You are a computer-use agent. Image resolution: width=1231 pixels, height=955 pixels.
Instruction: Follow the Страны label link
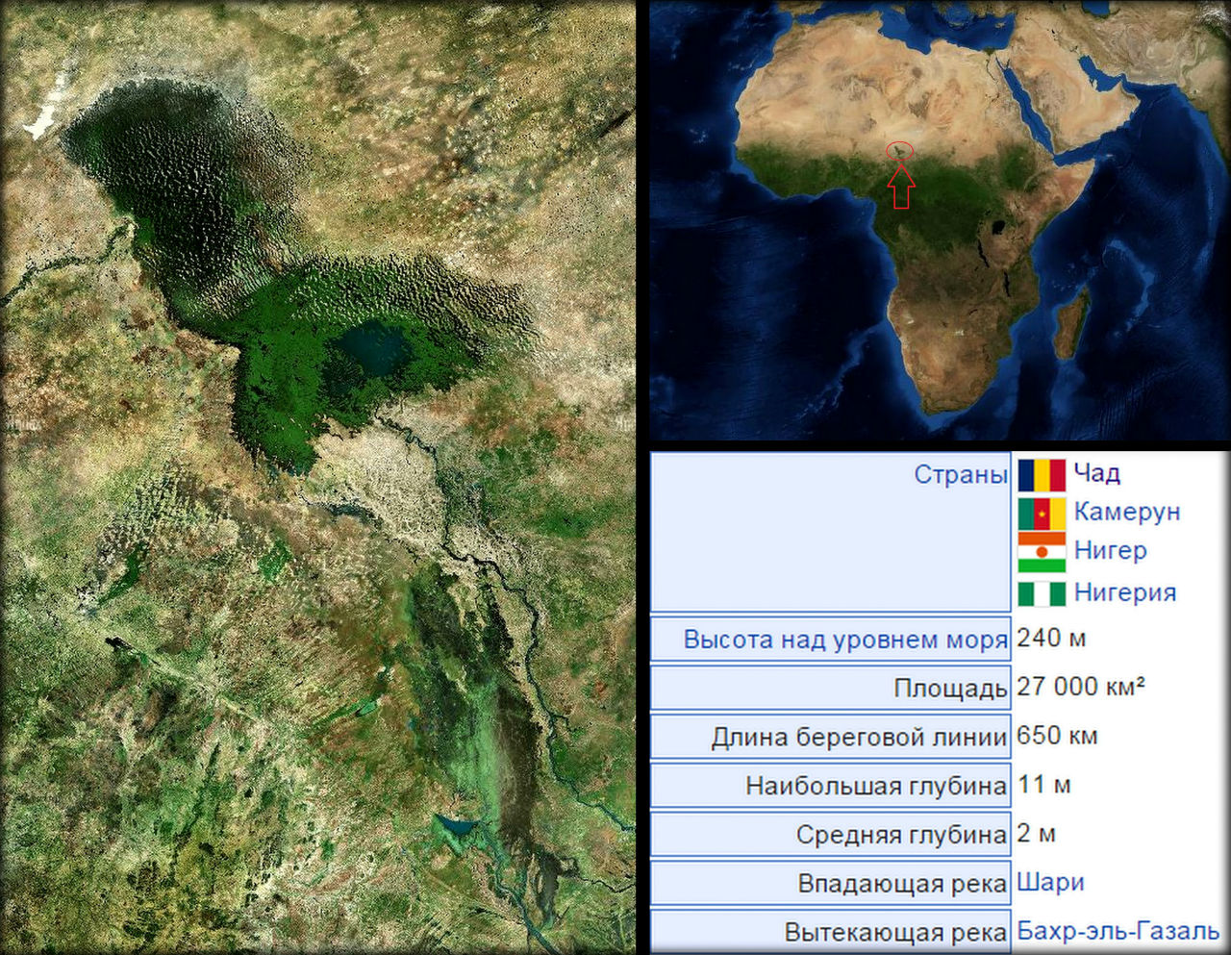pyautogui.click(x=961, y=474)
